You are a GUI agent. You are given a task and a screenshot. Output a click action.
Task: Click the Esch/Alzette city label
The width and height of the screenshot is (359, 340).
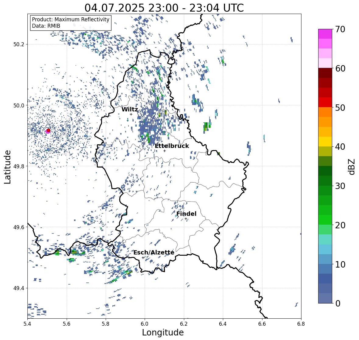click(154, 252)
